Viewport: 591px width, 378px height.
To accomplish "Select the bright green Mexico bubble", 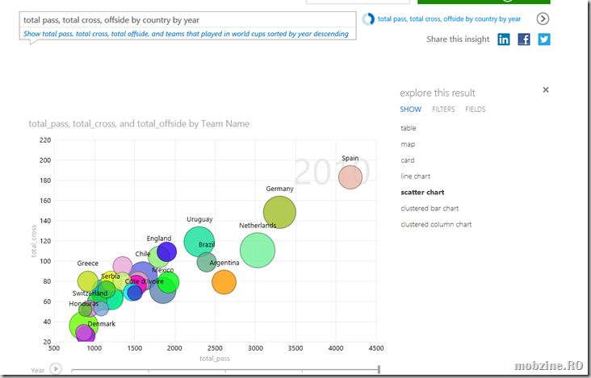I will [168, 282].
